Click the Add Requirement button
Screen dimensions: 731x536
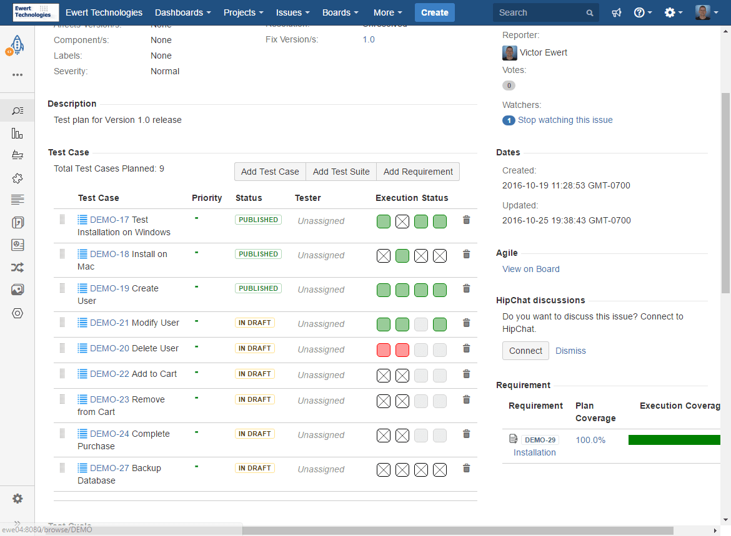[418, 172]
